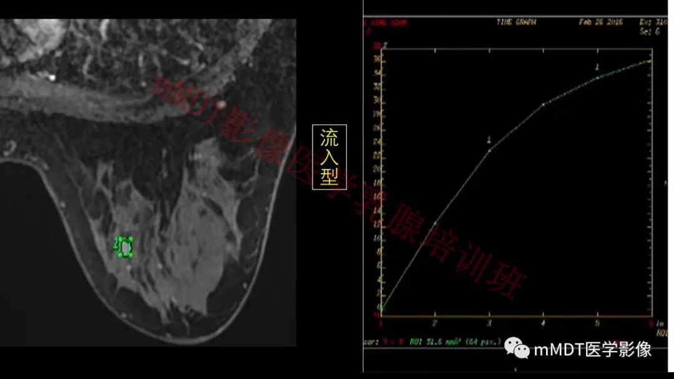This screenshot has width=674, height=379.
Task: Click the Feb 26 2016 date text
Action: pos(600,22)
